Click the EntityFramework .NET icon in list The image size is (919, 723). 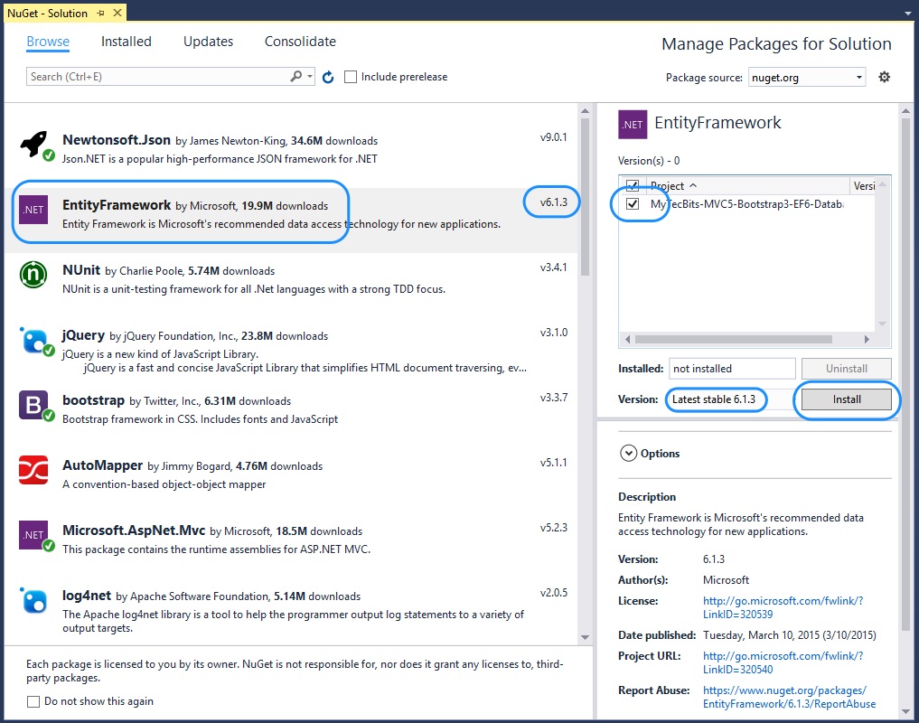coord(33,210)
